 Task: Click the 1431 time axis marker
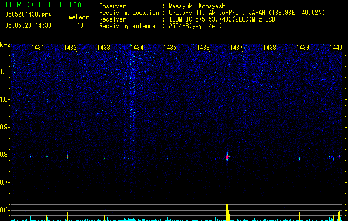[x=38, y=48]
